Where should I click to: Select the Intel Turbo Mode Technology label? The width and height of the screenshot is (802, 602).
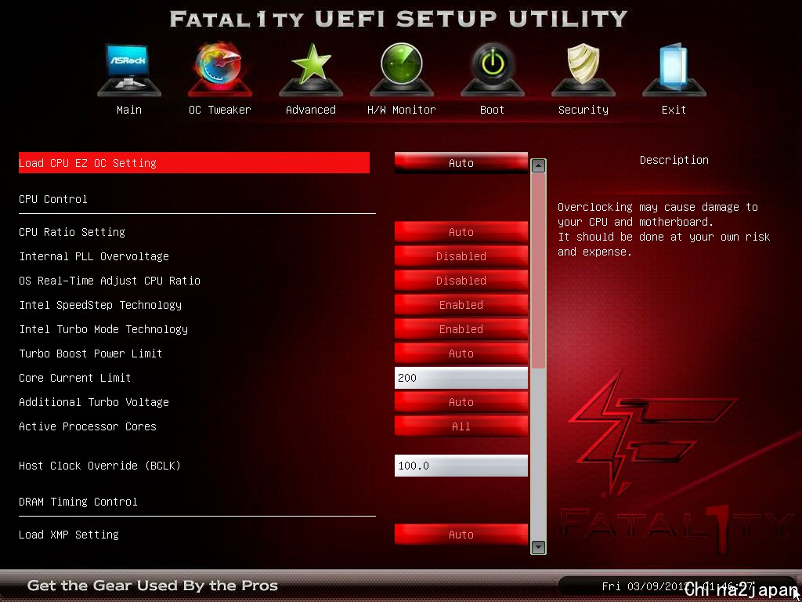coord(103,329)
